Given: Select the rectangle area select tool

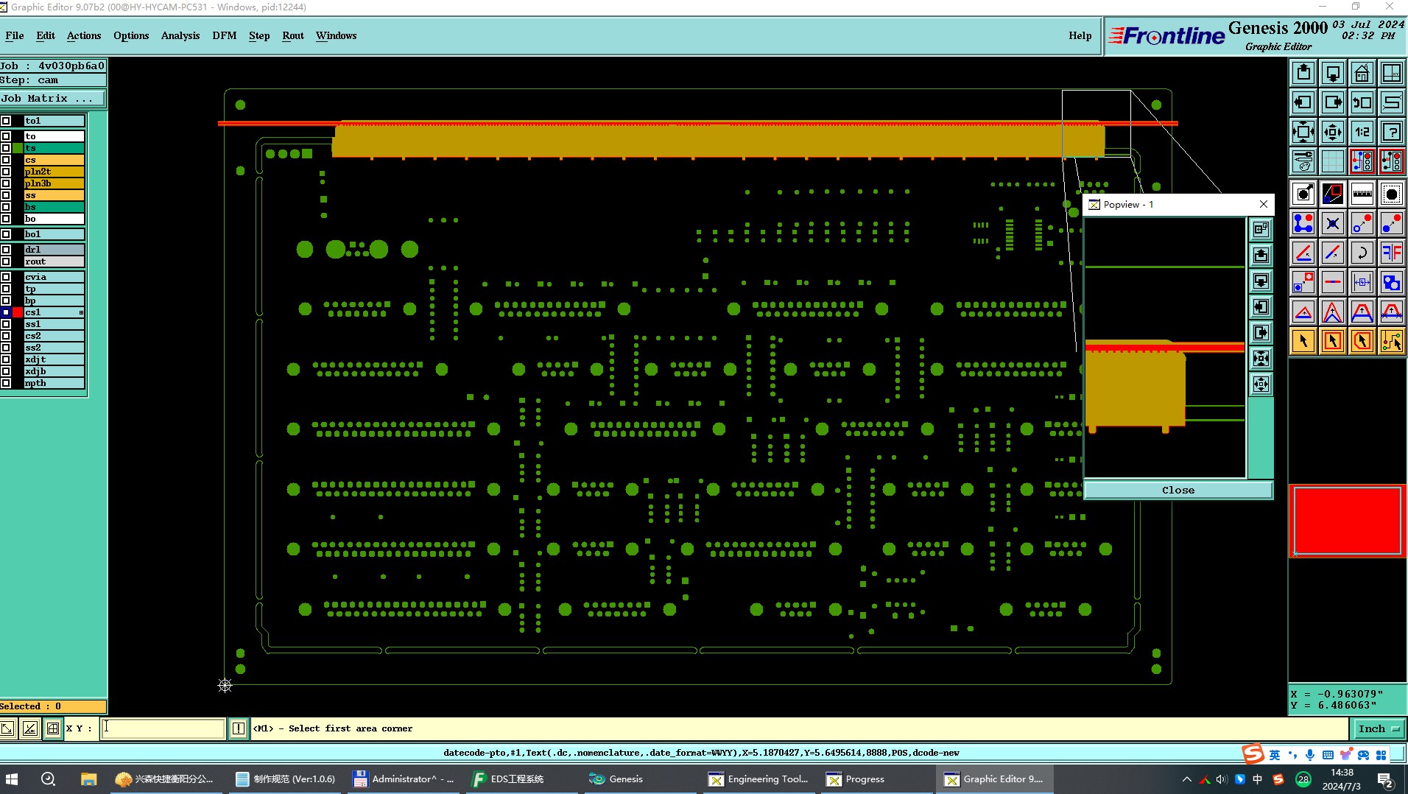Looking at the screenshot, I should pos(1333,341).
